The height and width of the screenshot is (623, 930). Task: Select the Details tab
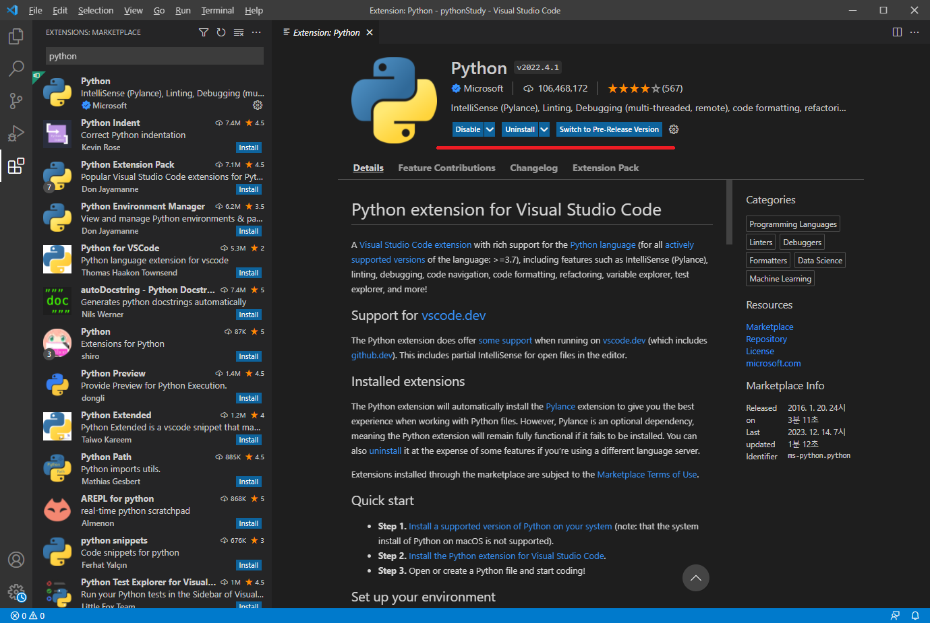click(368, 168)
